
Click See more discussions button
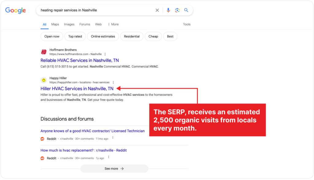pos(114,169)
